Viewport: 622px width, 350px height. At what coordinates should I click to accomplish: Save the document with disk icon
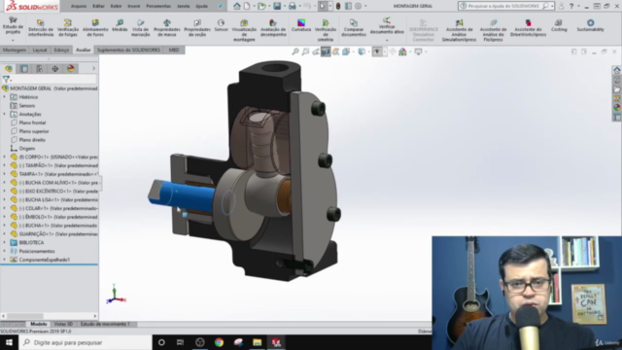point(277,6)
